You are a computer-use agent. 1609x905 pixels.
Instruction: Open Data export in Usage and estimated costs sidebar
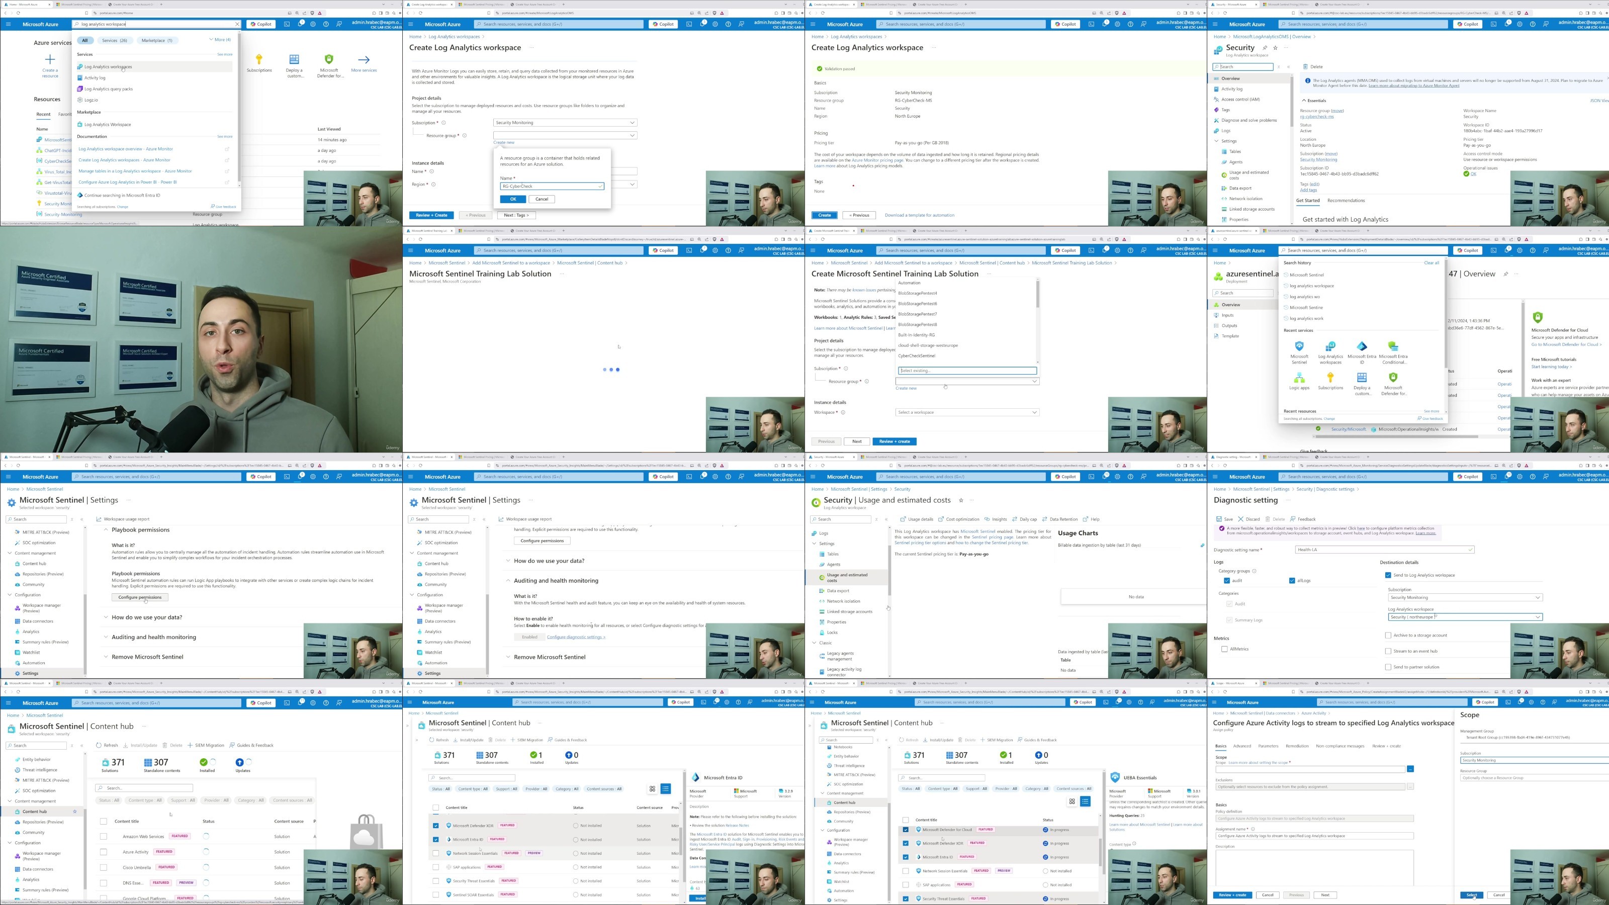point(838,591)
